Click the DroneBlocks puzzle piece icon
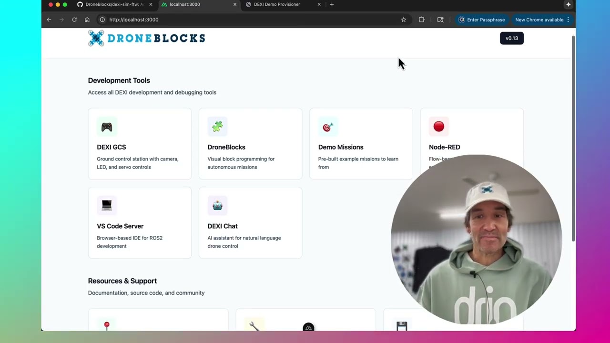The width and height of the screenshot is (610, 343). [217, 127]
